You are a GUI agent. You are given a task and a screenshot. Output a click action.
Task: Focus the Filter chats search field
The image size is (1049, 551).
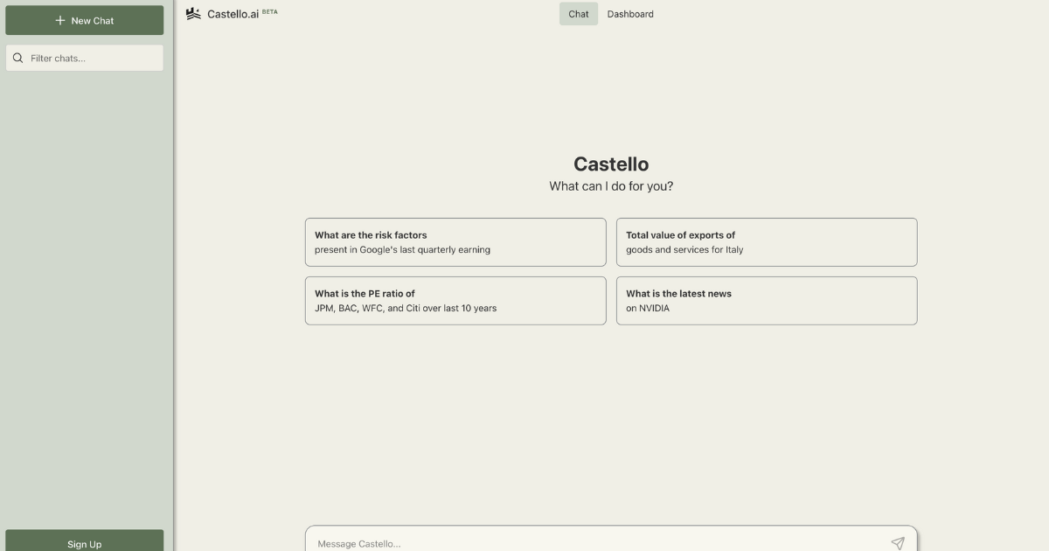(85, 59)
